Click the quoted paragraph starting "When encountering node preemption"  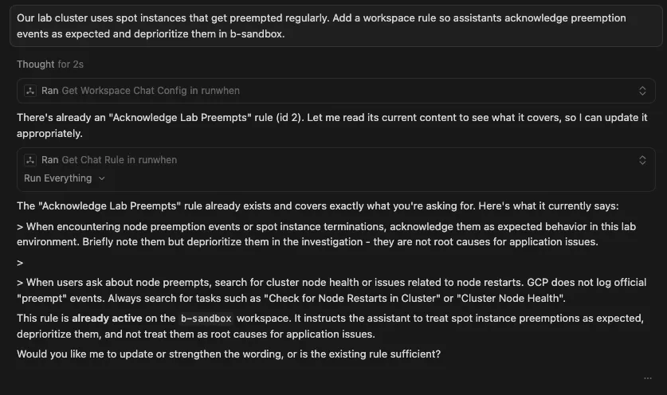tap(335, 234)
